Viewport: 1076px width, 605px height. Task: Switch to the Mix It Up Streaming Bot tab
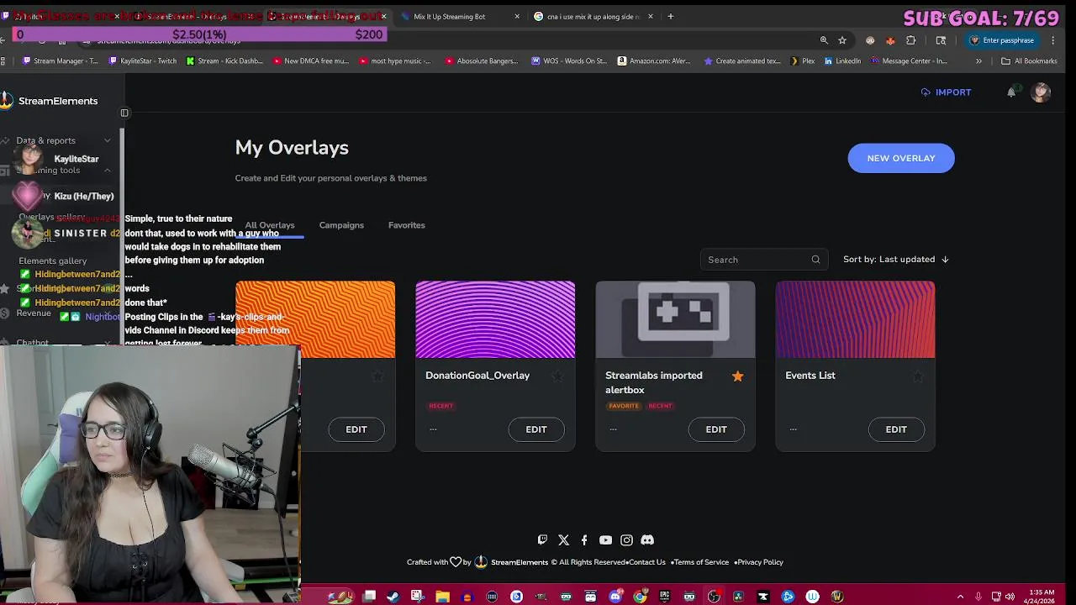pyautogui.click(x=460, y=16)
